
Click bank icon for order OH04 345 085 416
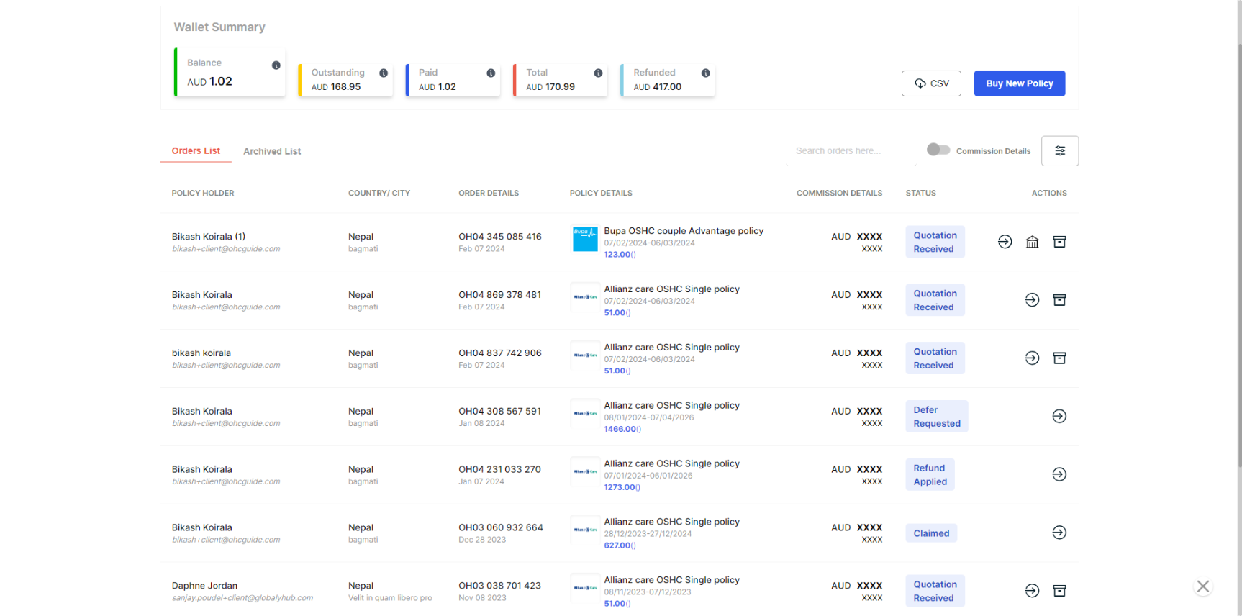(x=1033, y=242)
